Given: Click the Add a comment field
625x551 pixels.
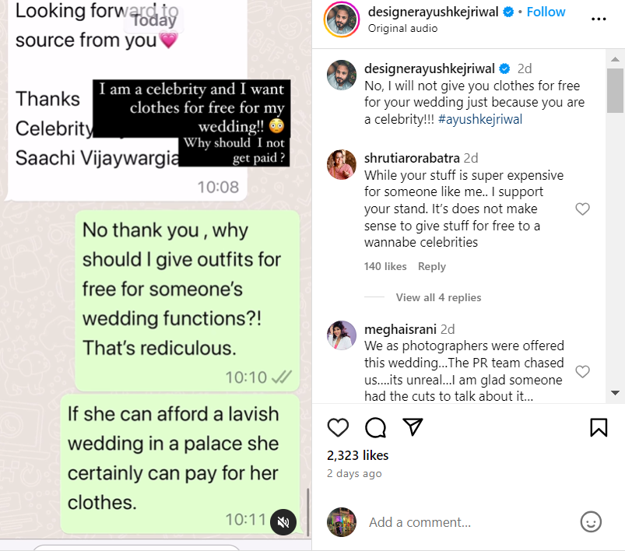Looking at the screenshot, I should click(x=467, y=522).
